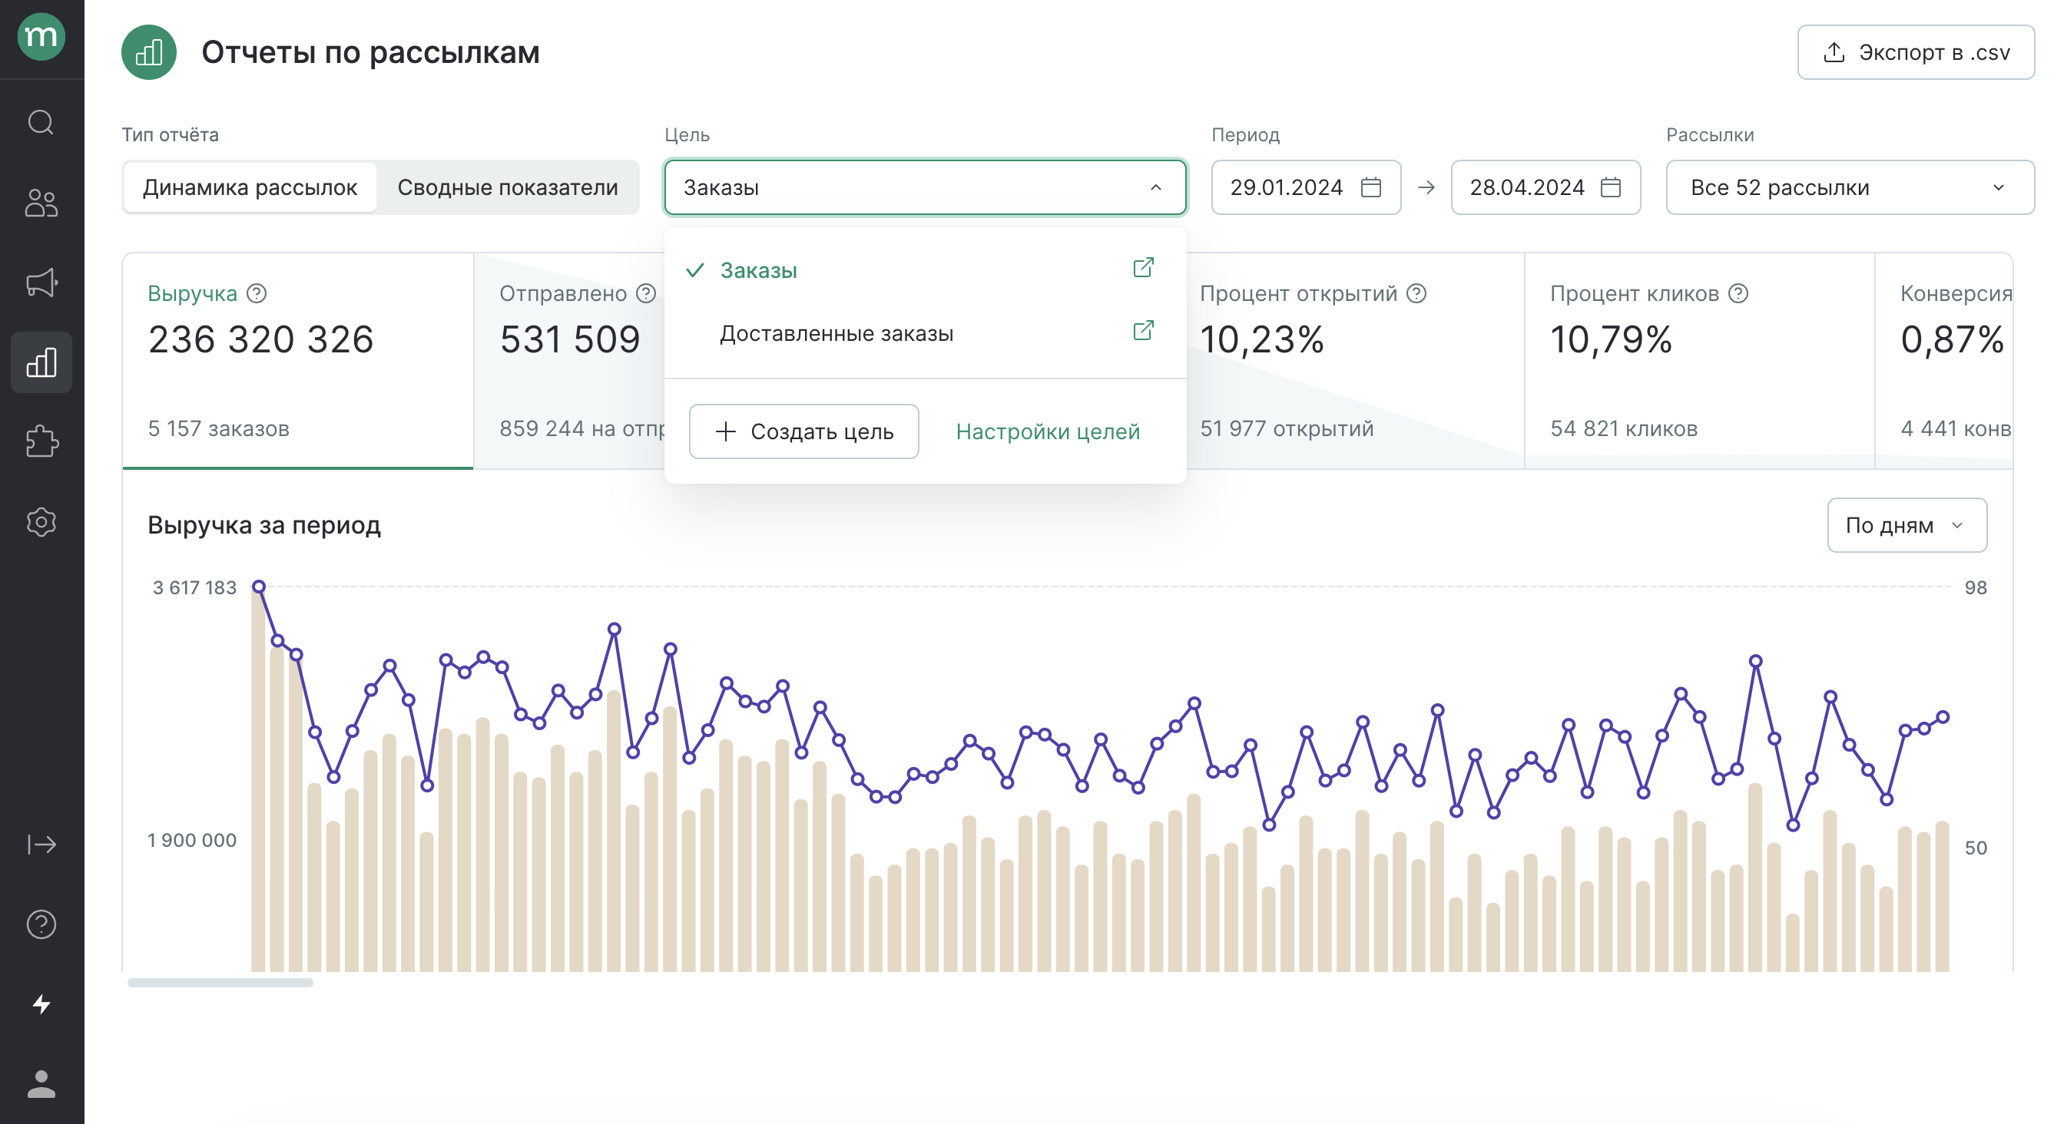Screen dimensions: 2054x1124
Task: Open the Все 52 рассылки dropdown
Action: point(1850,187)
